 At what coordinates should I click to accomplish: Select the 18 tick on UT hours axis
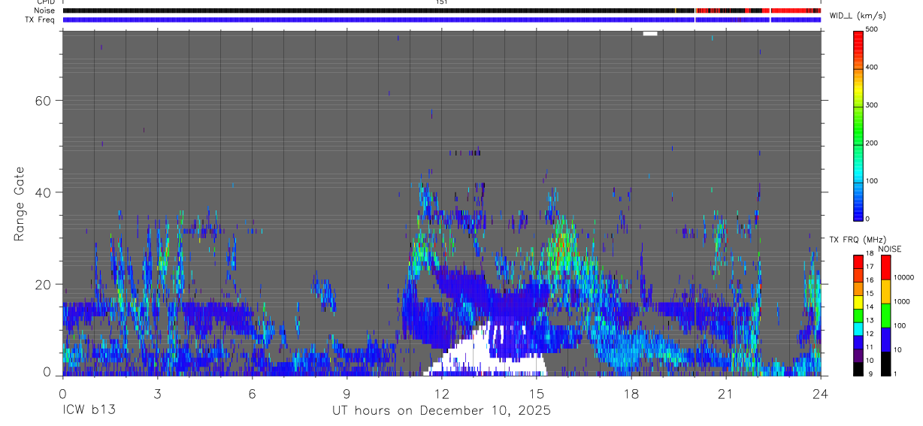(x=631, y=393)
